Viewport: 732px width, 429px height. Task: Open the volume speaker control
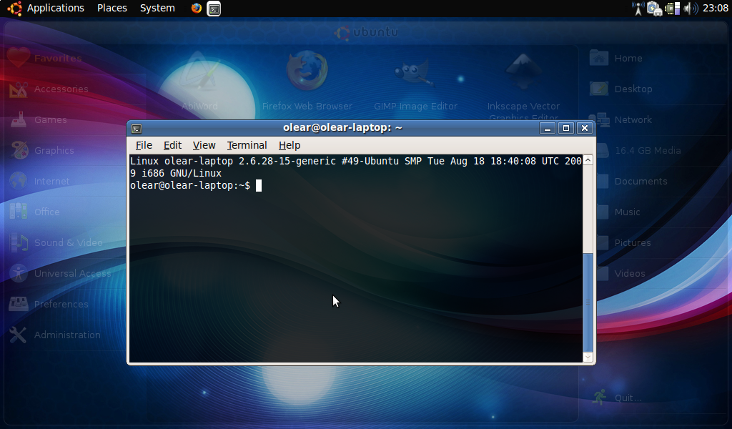[x=690, y=9]
